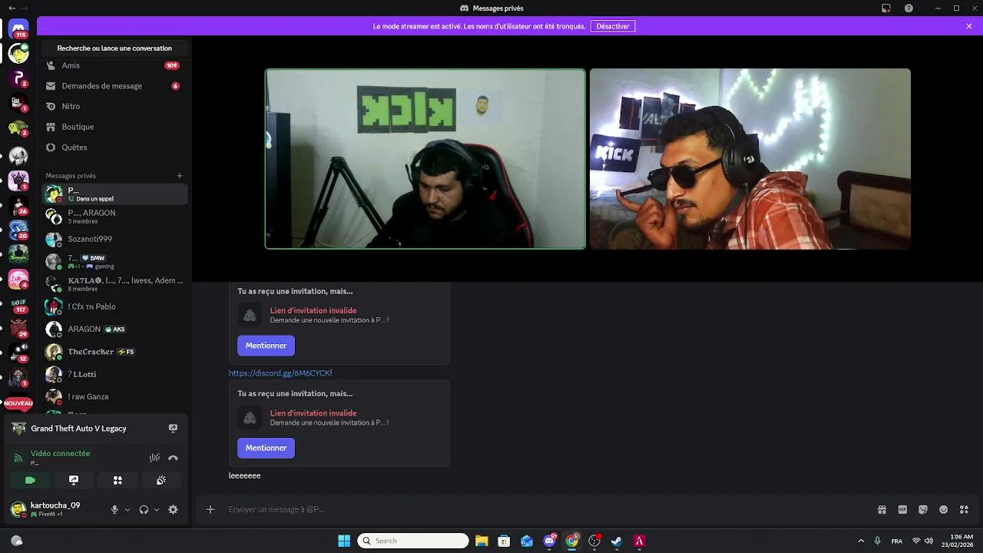
Task: Deafen audio with headphones icon
Action: [x=144, y=509]
